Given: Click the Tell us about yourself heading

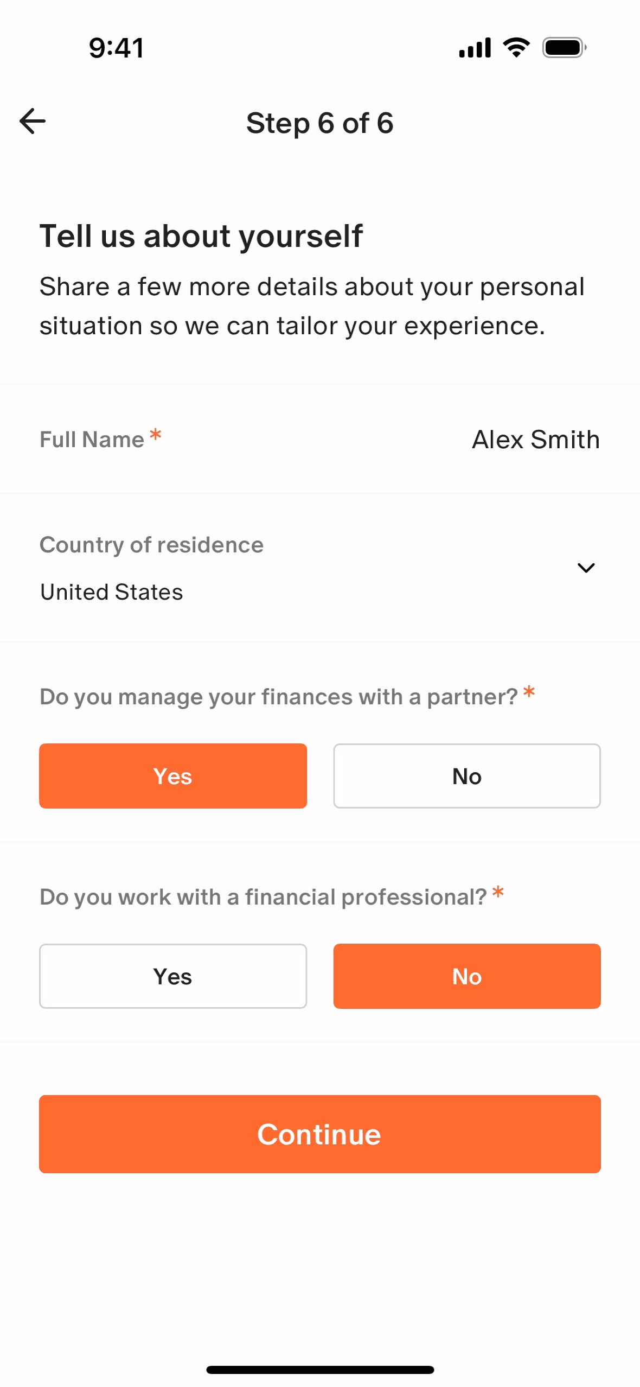Looking at the screenshot, I should tap(201, 236).
